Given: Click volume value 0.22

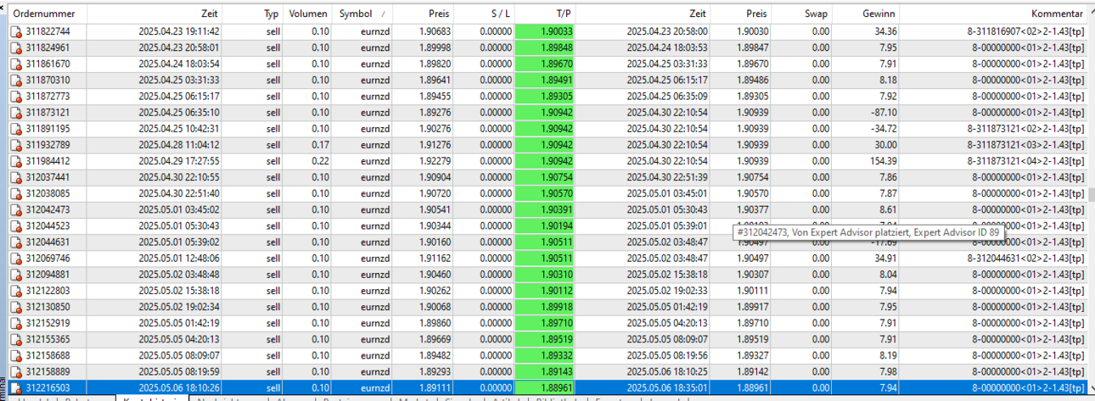Looking at the screenshot, I should coord(320,161).
